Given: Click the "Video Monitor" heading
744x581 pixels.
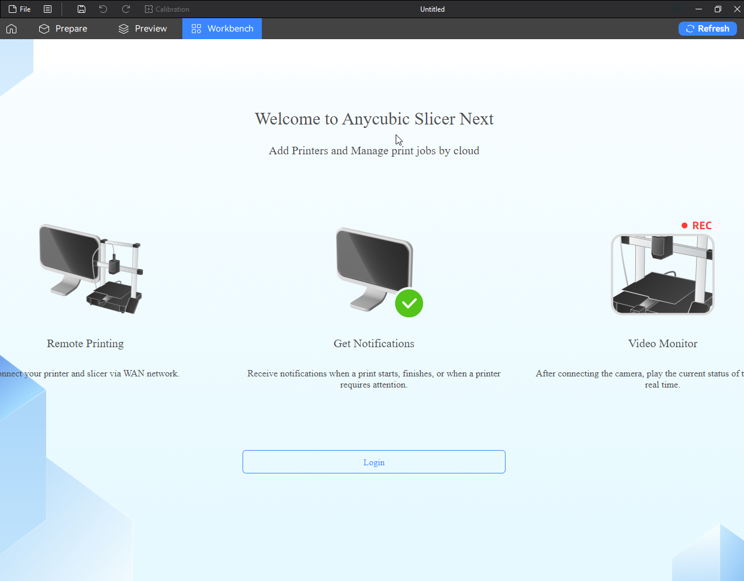Looking at the screenshot, I should pos(663,344).
